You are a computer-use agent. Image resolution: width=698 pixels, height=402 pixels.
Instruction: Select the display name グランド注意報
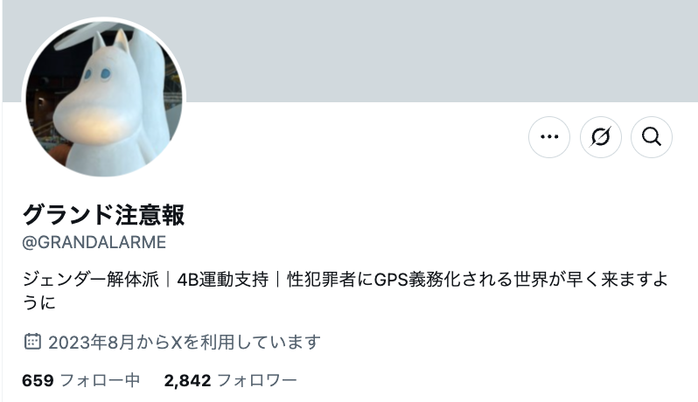[x=103, y=215]
